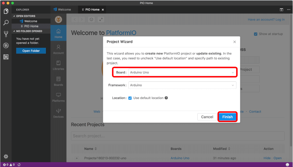Open the Source Control view icon
Screen dimensions: 293x167
click(x=6, y=34)
